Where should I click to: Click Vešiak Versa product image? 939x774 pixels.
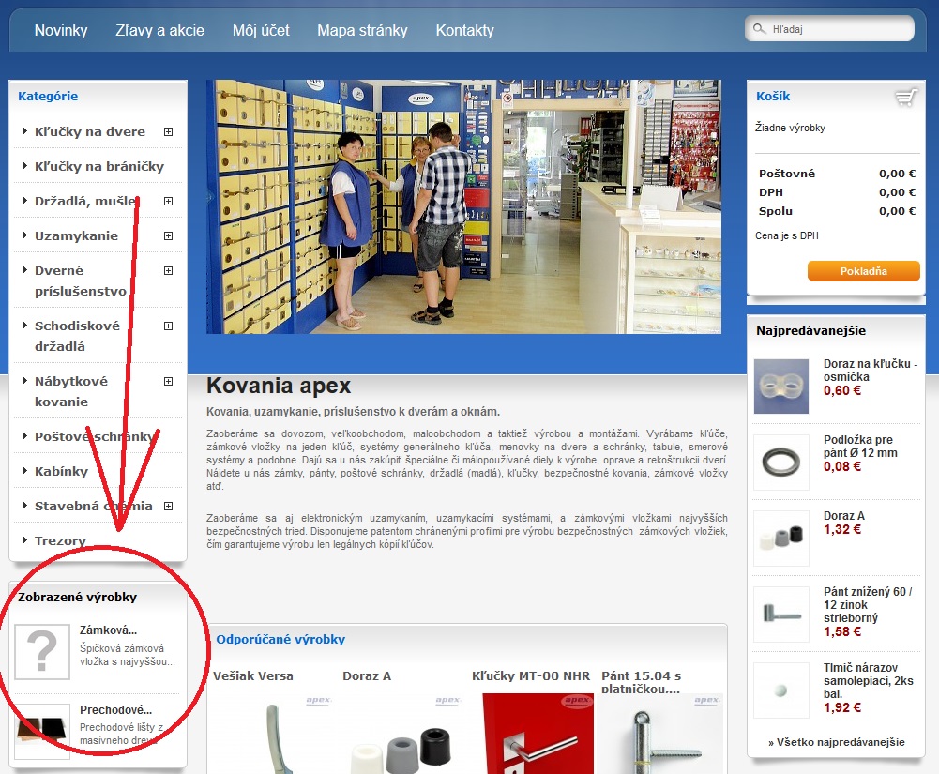click(x=272, y=734)
